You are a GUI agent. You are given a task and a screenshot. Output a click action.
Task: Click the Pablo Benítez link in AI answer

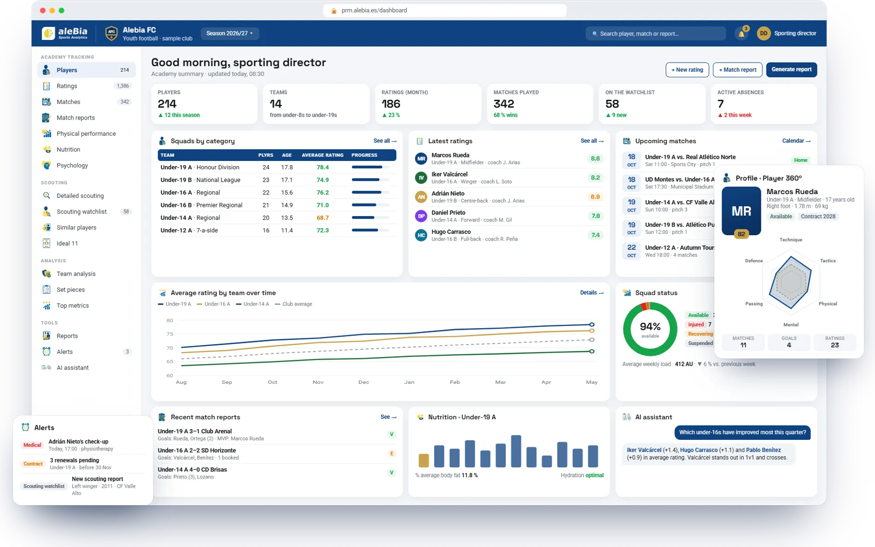click(763, 450)
